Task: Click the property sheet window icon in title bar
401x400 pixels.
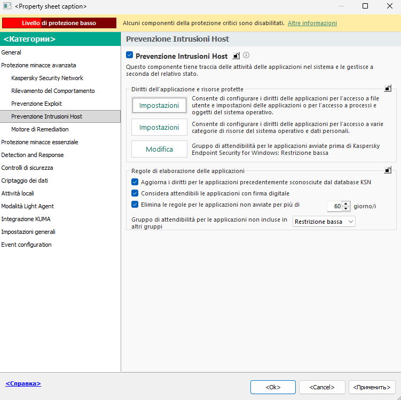Action: [7, 6]
